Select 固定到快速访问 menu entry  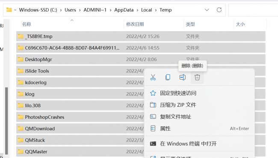click(199, 93)
